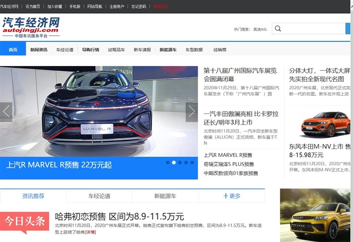Open 分体大灯，一体式大屏 headline
Screen dimensions: 353x242
(x=320, y=75)
